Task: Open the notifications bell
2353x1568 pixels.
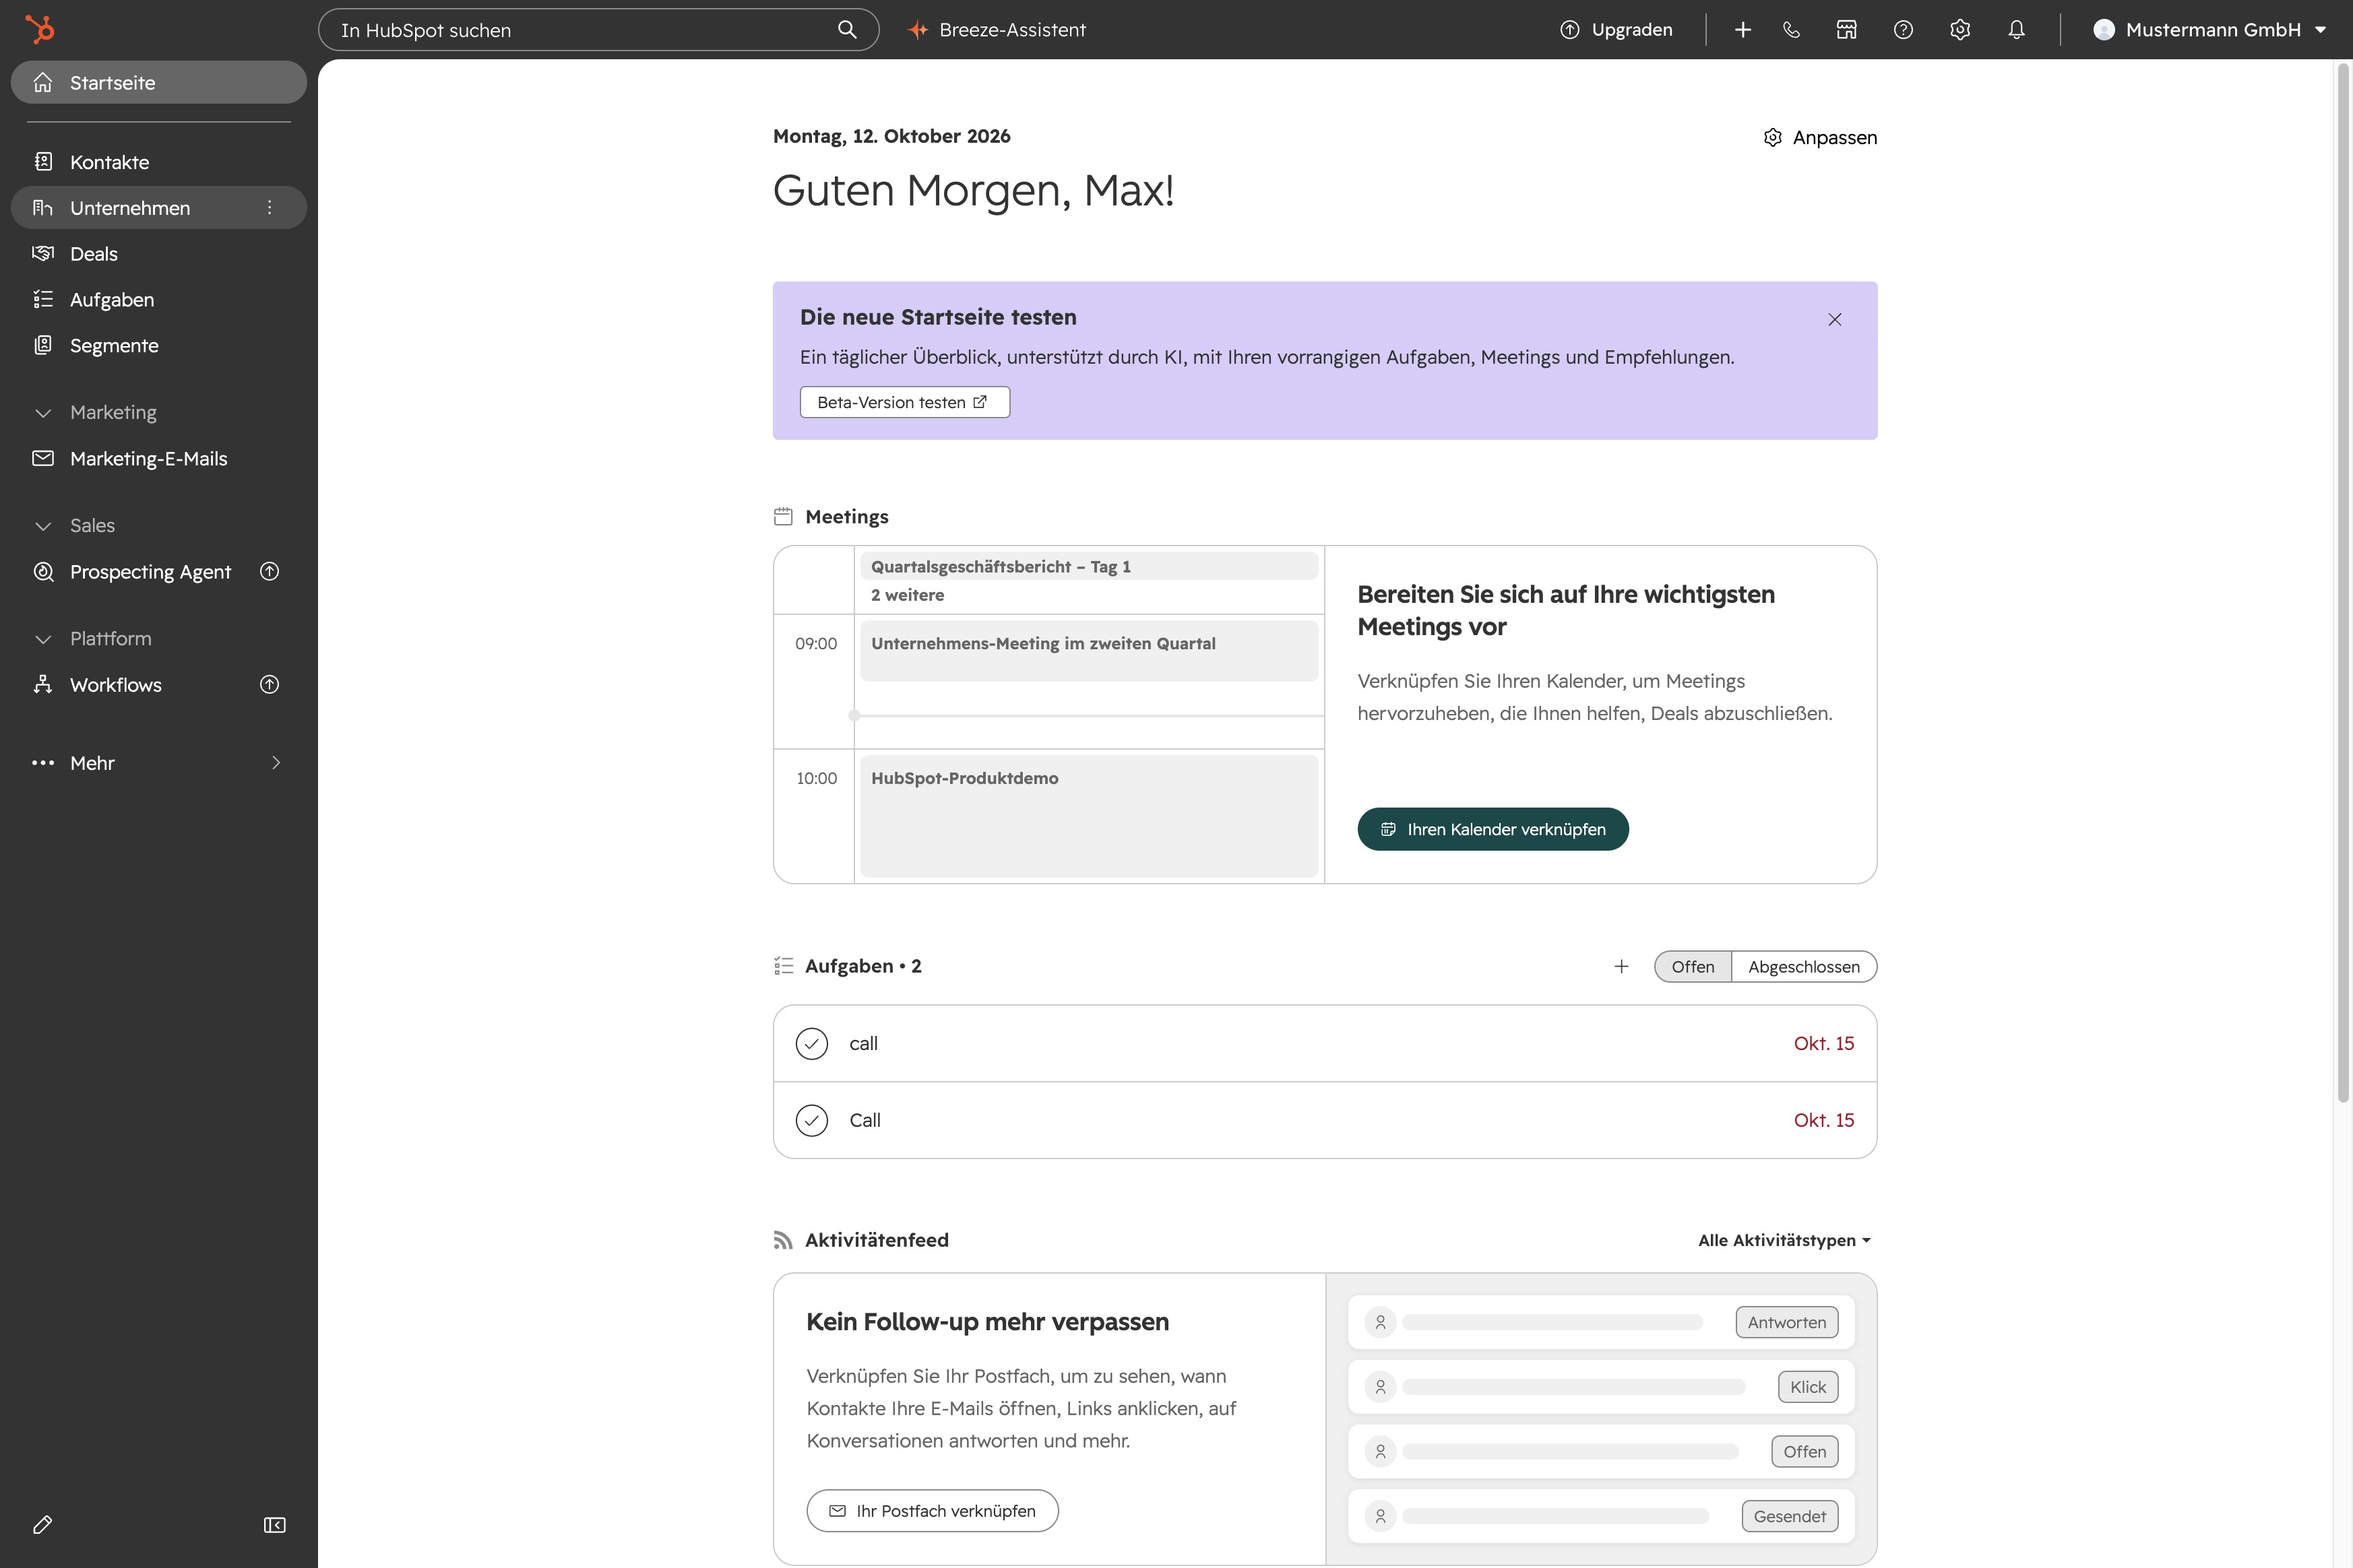Action: 2016,30
